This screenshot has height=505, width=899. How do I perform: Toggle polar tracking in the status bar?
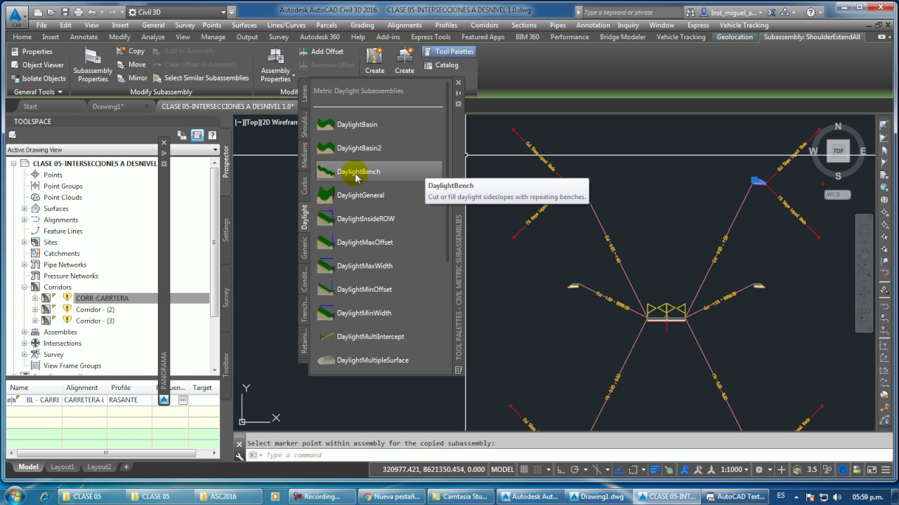(x=575, y=469)
